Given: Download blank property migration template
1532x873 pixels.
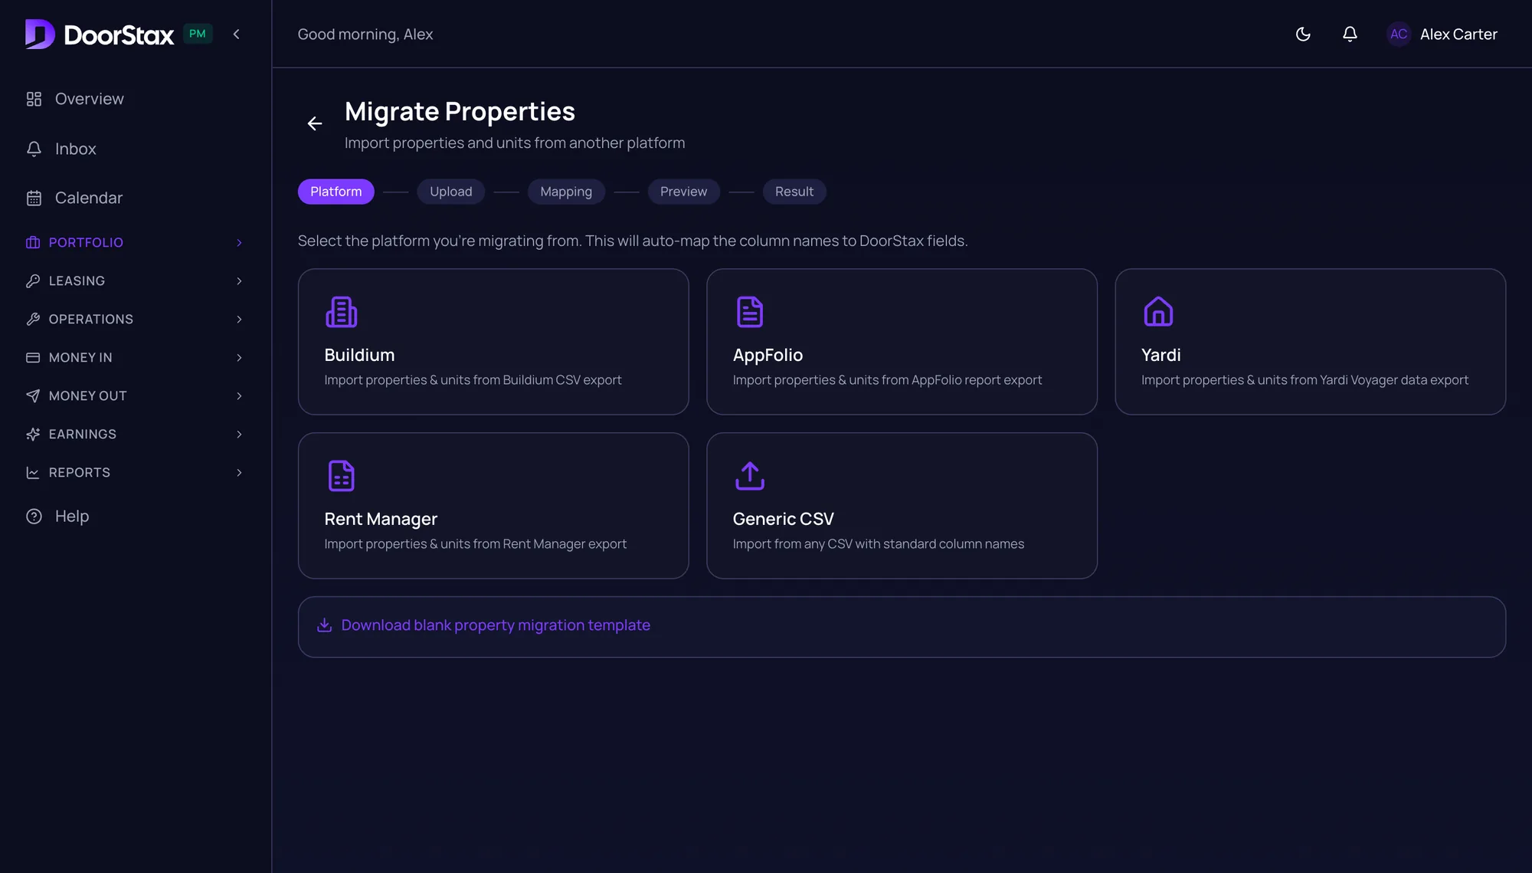Looking at the screenshot, I should tap(496, 625).
